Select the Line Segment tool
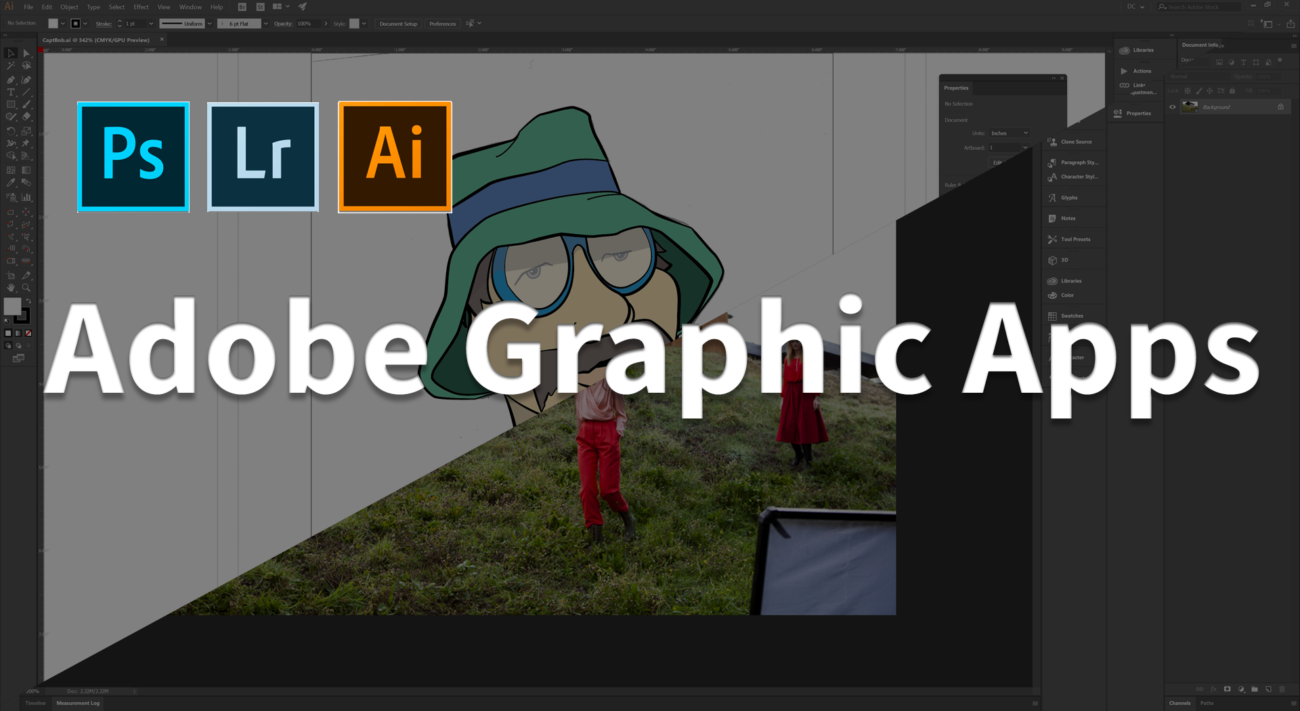 (26, 92)
